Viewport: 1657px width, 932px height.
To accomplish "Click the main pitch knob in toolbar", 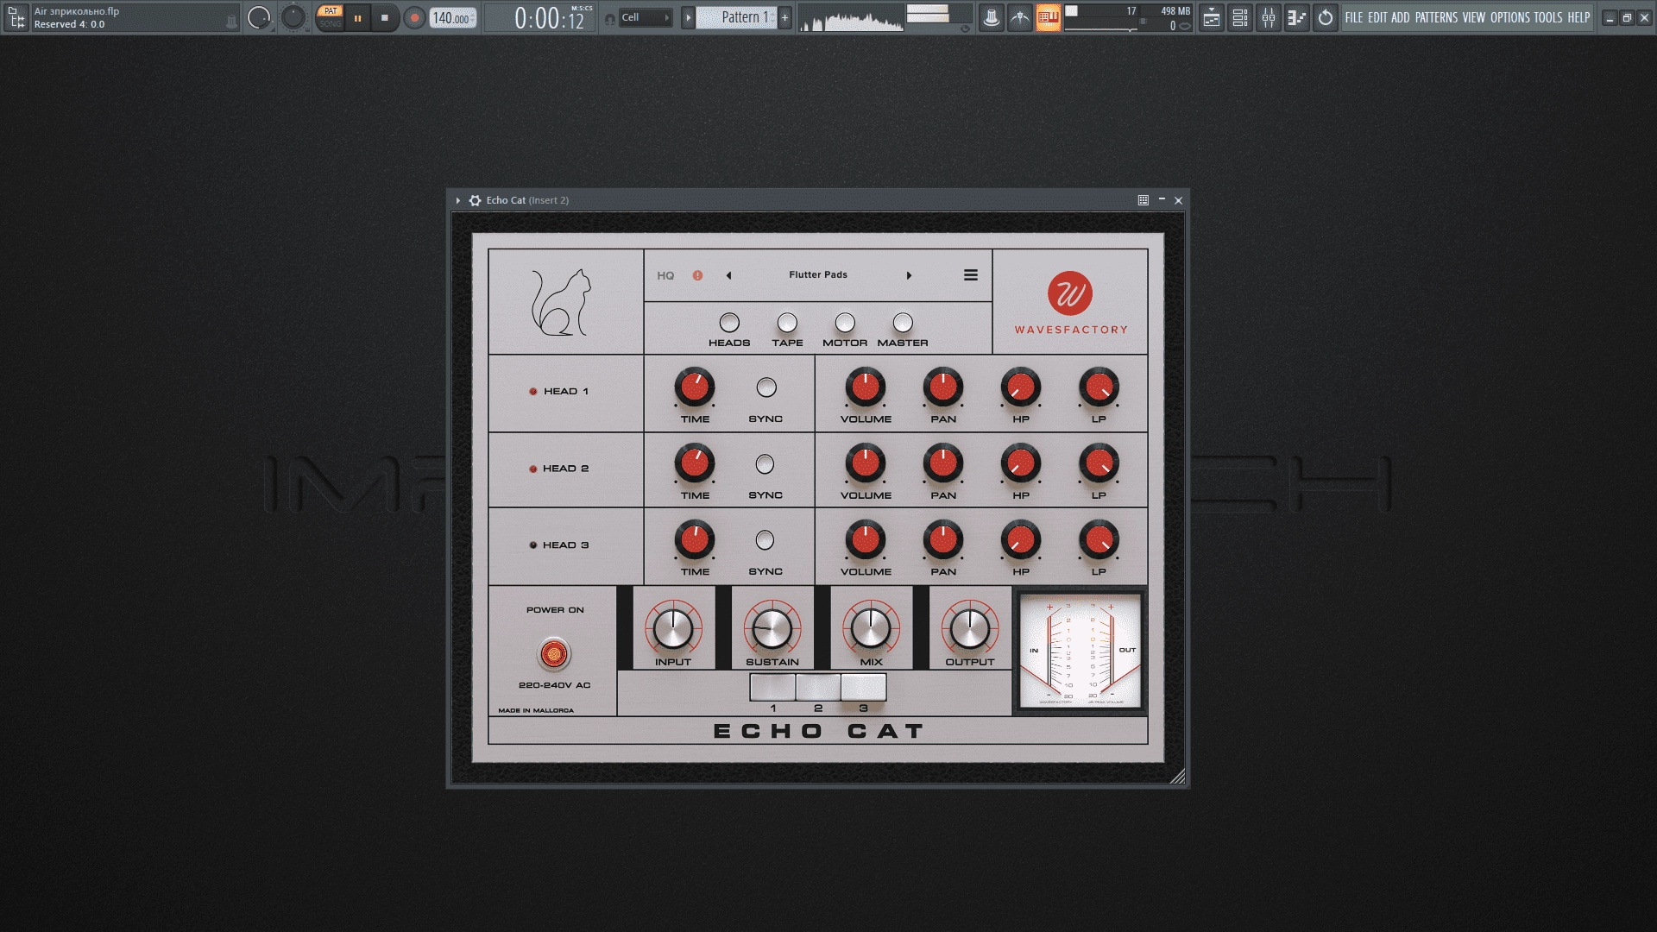I will point(293,17).
